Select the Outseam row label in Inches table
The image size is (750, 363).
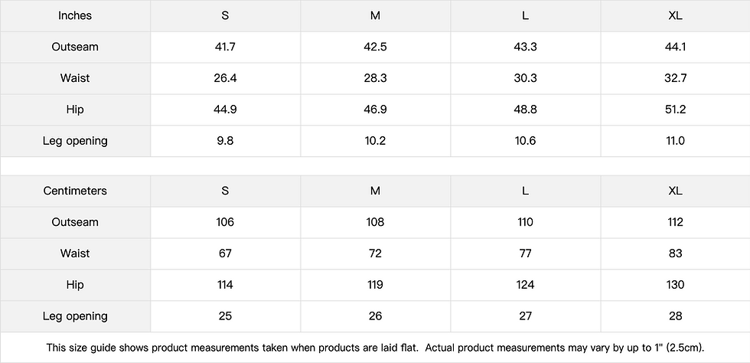click(75, 47)
